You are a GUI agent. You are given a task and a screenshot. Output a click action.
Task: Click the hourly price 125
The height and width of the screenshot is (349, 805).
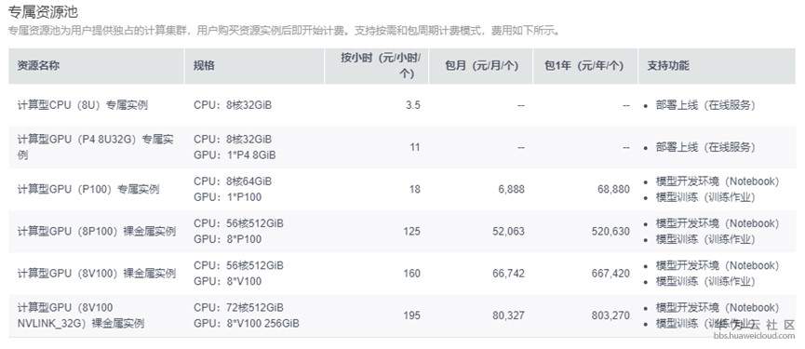tap(411, 232)
